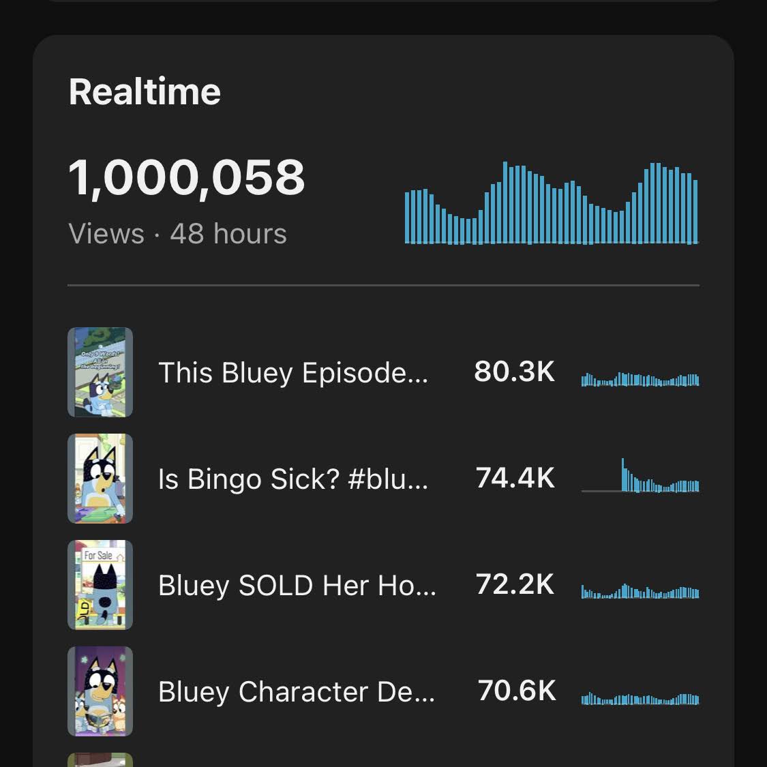Viewport: 767px width, 767px height.
Task: Open the "Bluey SOLD Her Ho..." title
Action: point(297,586)
